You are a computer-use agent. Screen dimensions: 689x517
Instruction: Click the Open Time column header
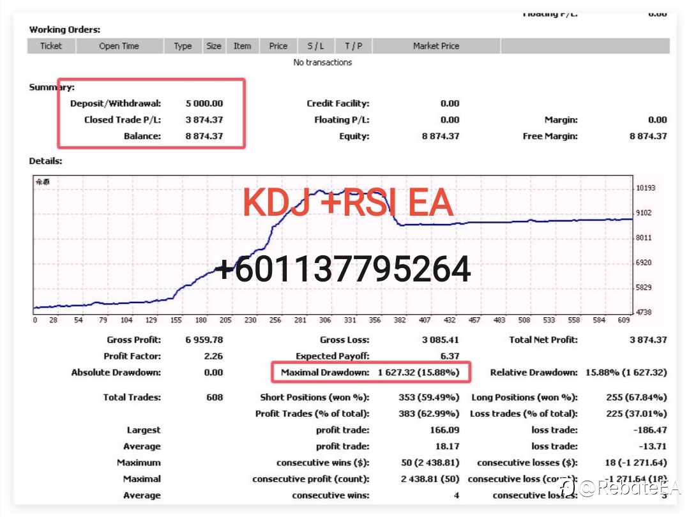119,46
